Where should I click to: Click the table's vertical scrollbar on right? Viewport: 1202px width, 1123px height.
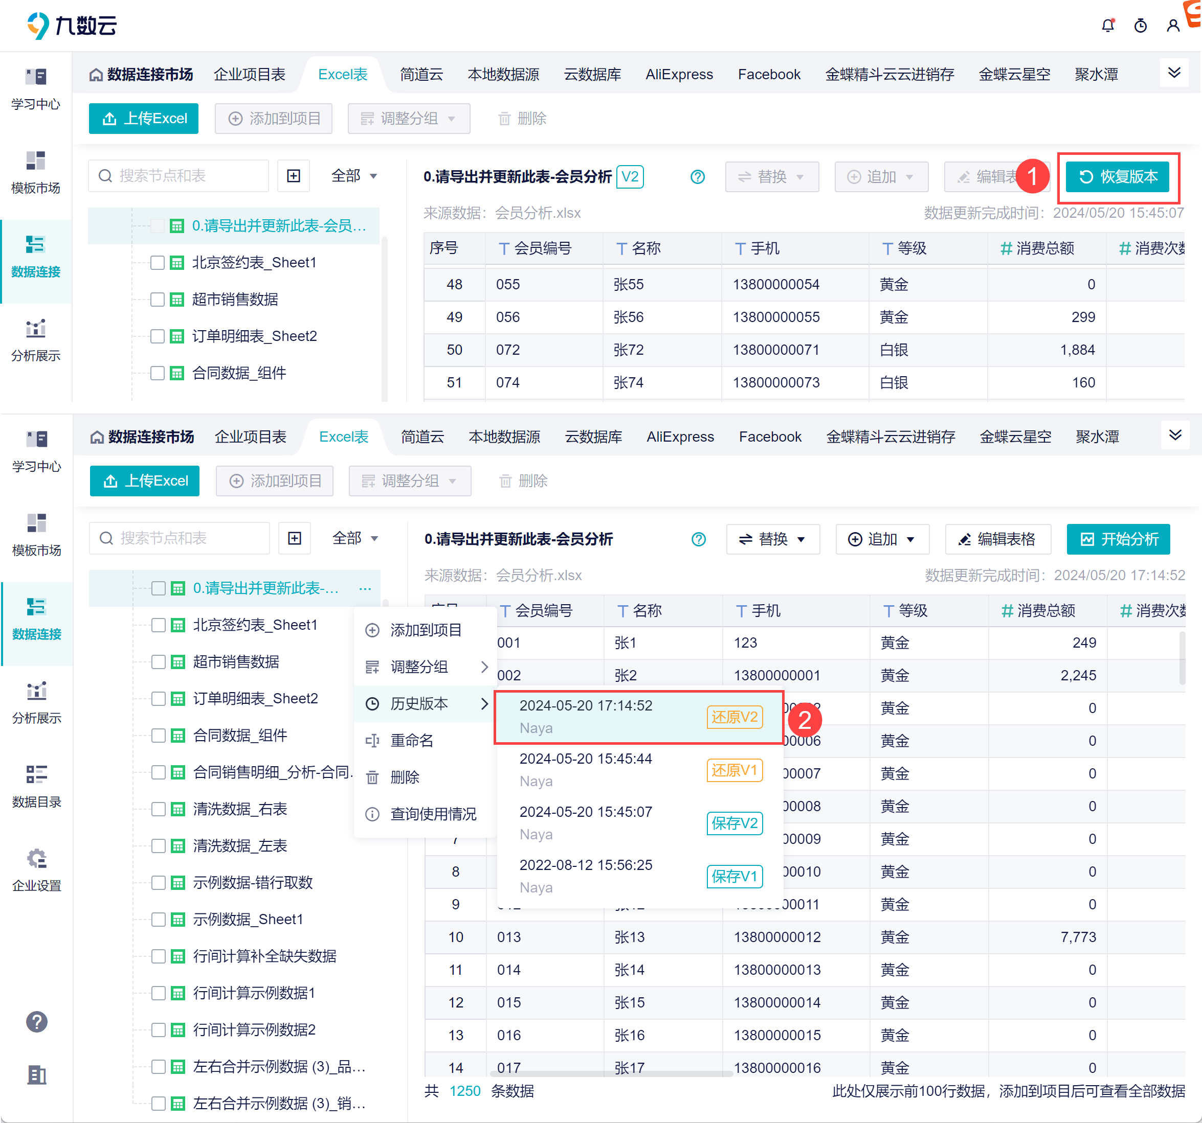[1182, 658]
